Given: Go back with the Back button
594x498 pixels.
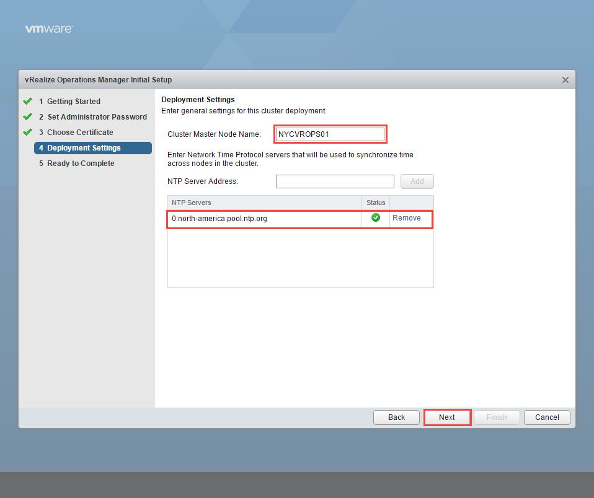Looking at the screenshot, I should click(396, 417).
